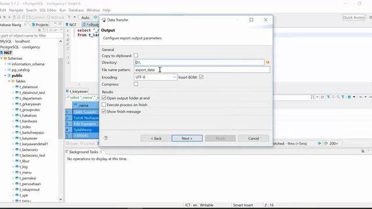Click the Commit toolbar button

click(x=36, y=17)
